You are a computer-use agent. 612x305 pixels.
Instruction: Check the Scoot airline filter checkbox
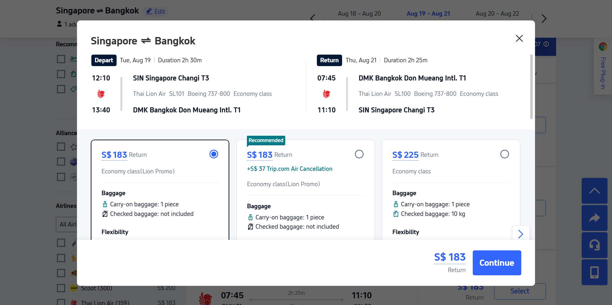pos(61,288)
